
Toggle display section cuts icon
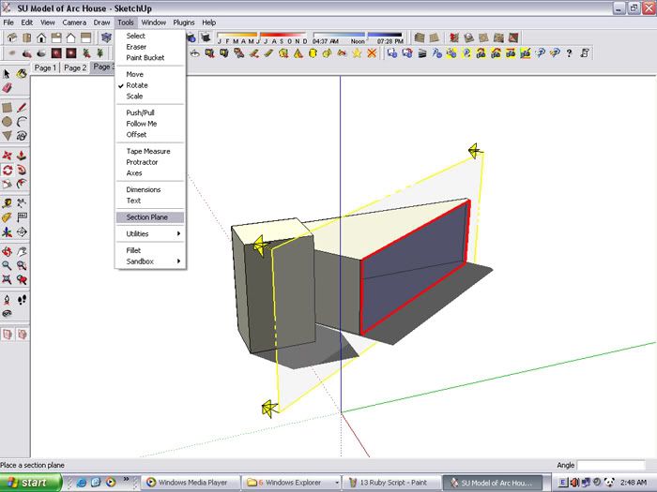23,335
